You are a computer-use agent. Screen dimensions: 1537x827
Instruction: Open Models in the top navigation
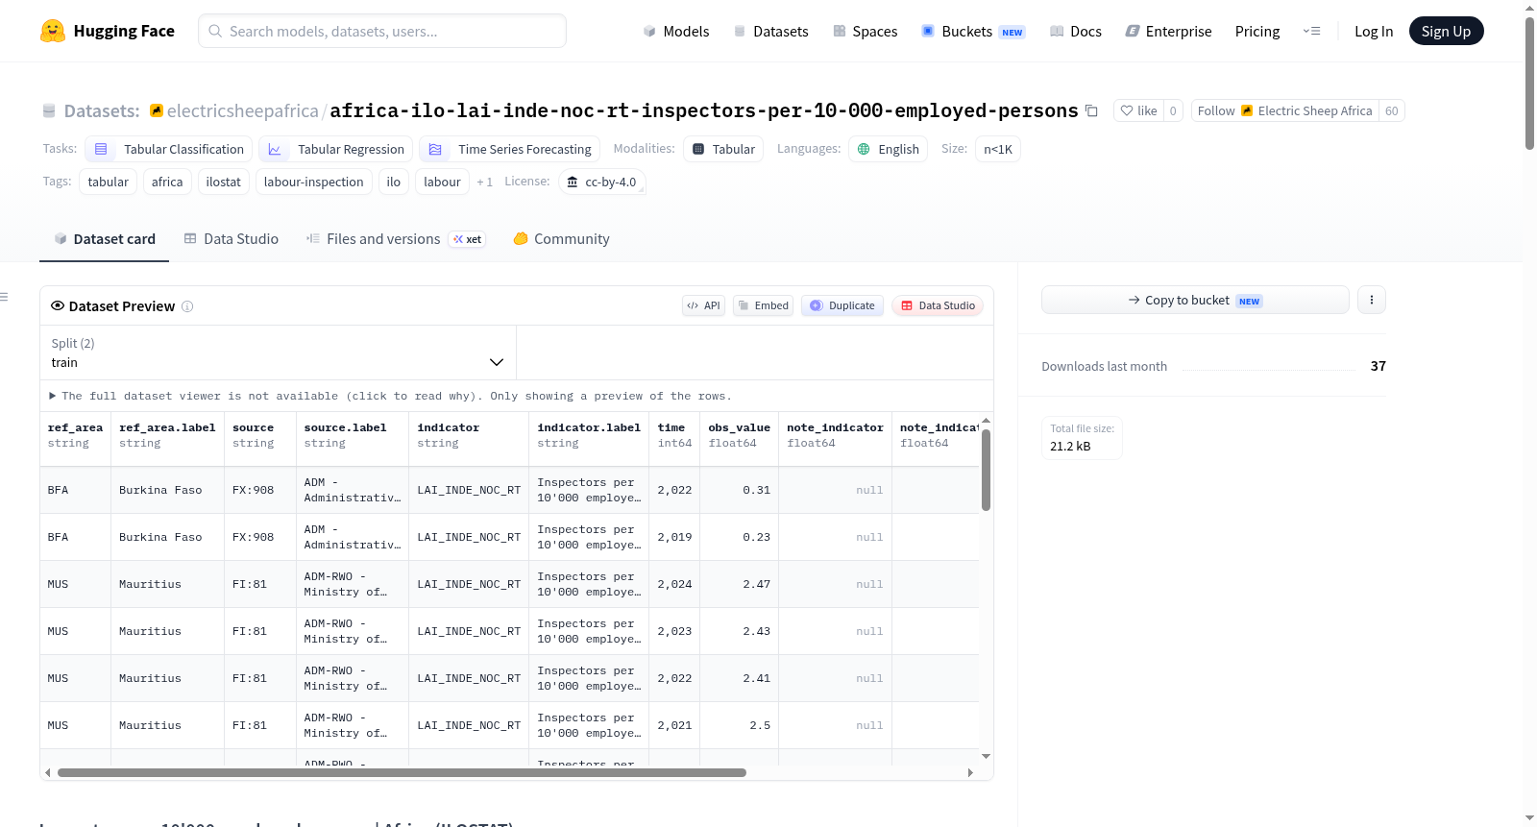[676, 31]
